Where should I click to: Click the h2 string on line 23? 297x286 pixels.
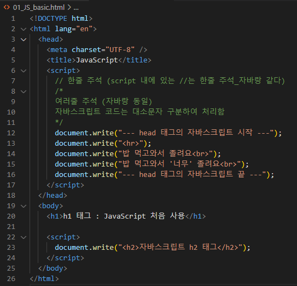pyautogui.click(x=180, y=248)
